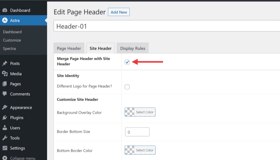Screen dimensions: 280x160
Task: Click the Pages icon in sidebar
Action: pos(5,84)
